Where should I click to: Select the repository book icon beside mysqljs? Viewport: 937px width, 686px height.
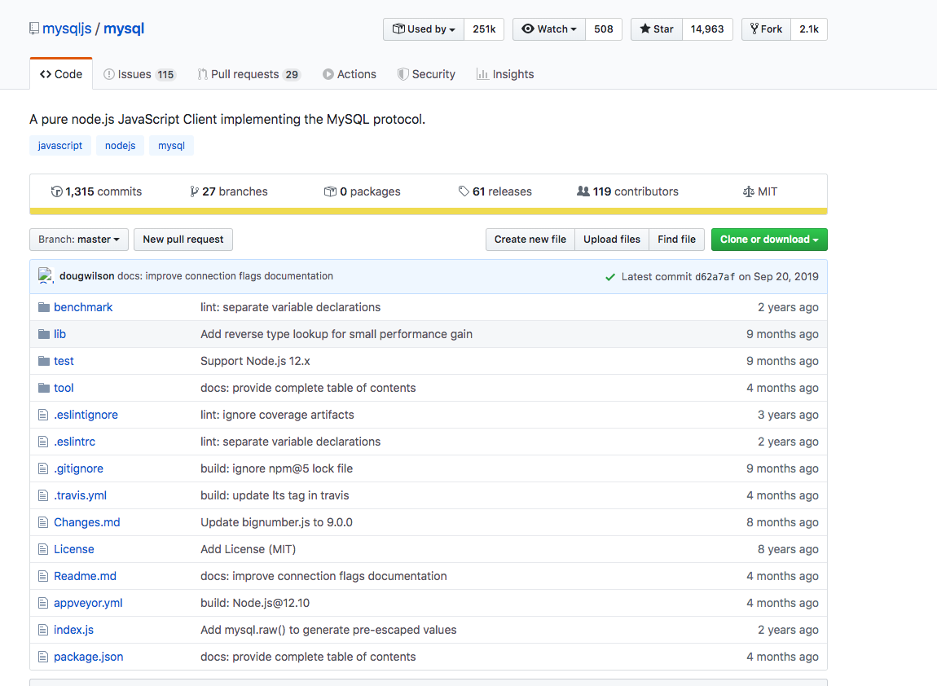33,28
